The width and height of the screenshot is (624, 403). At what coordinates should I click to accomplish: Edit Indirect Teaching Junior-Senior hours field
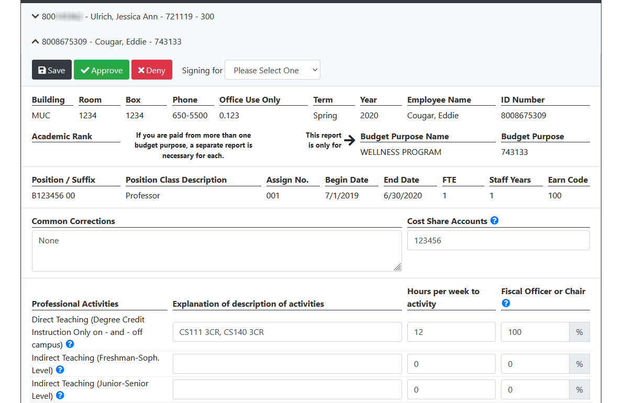[451, 389]
